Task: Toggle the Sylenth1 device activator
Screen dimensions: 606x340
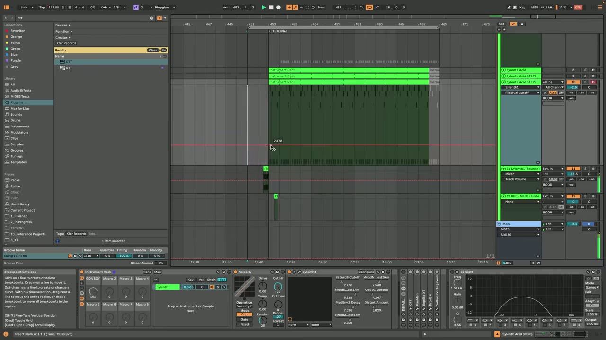Action: coord(290,272)
